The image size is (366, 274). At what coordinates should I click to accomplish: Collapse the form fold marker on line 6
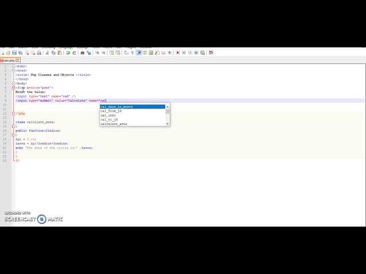[x=14, y=88]
